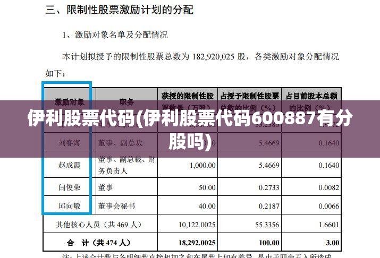Click the value 10,122.0025
The image size is (380, 258).
[197, 225]
